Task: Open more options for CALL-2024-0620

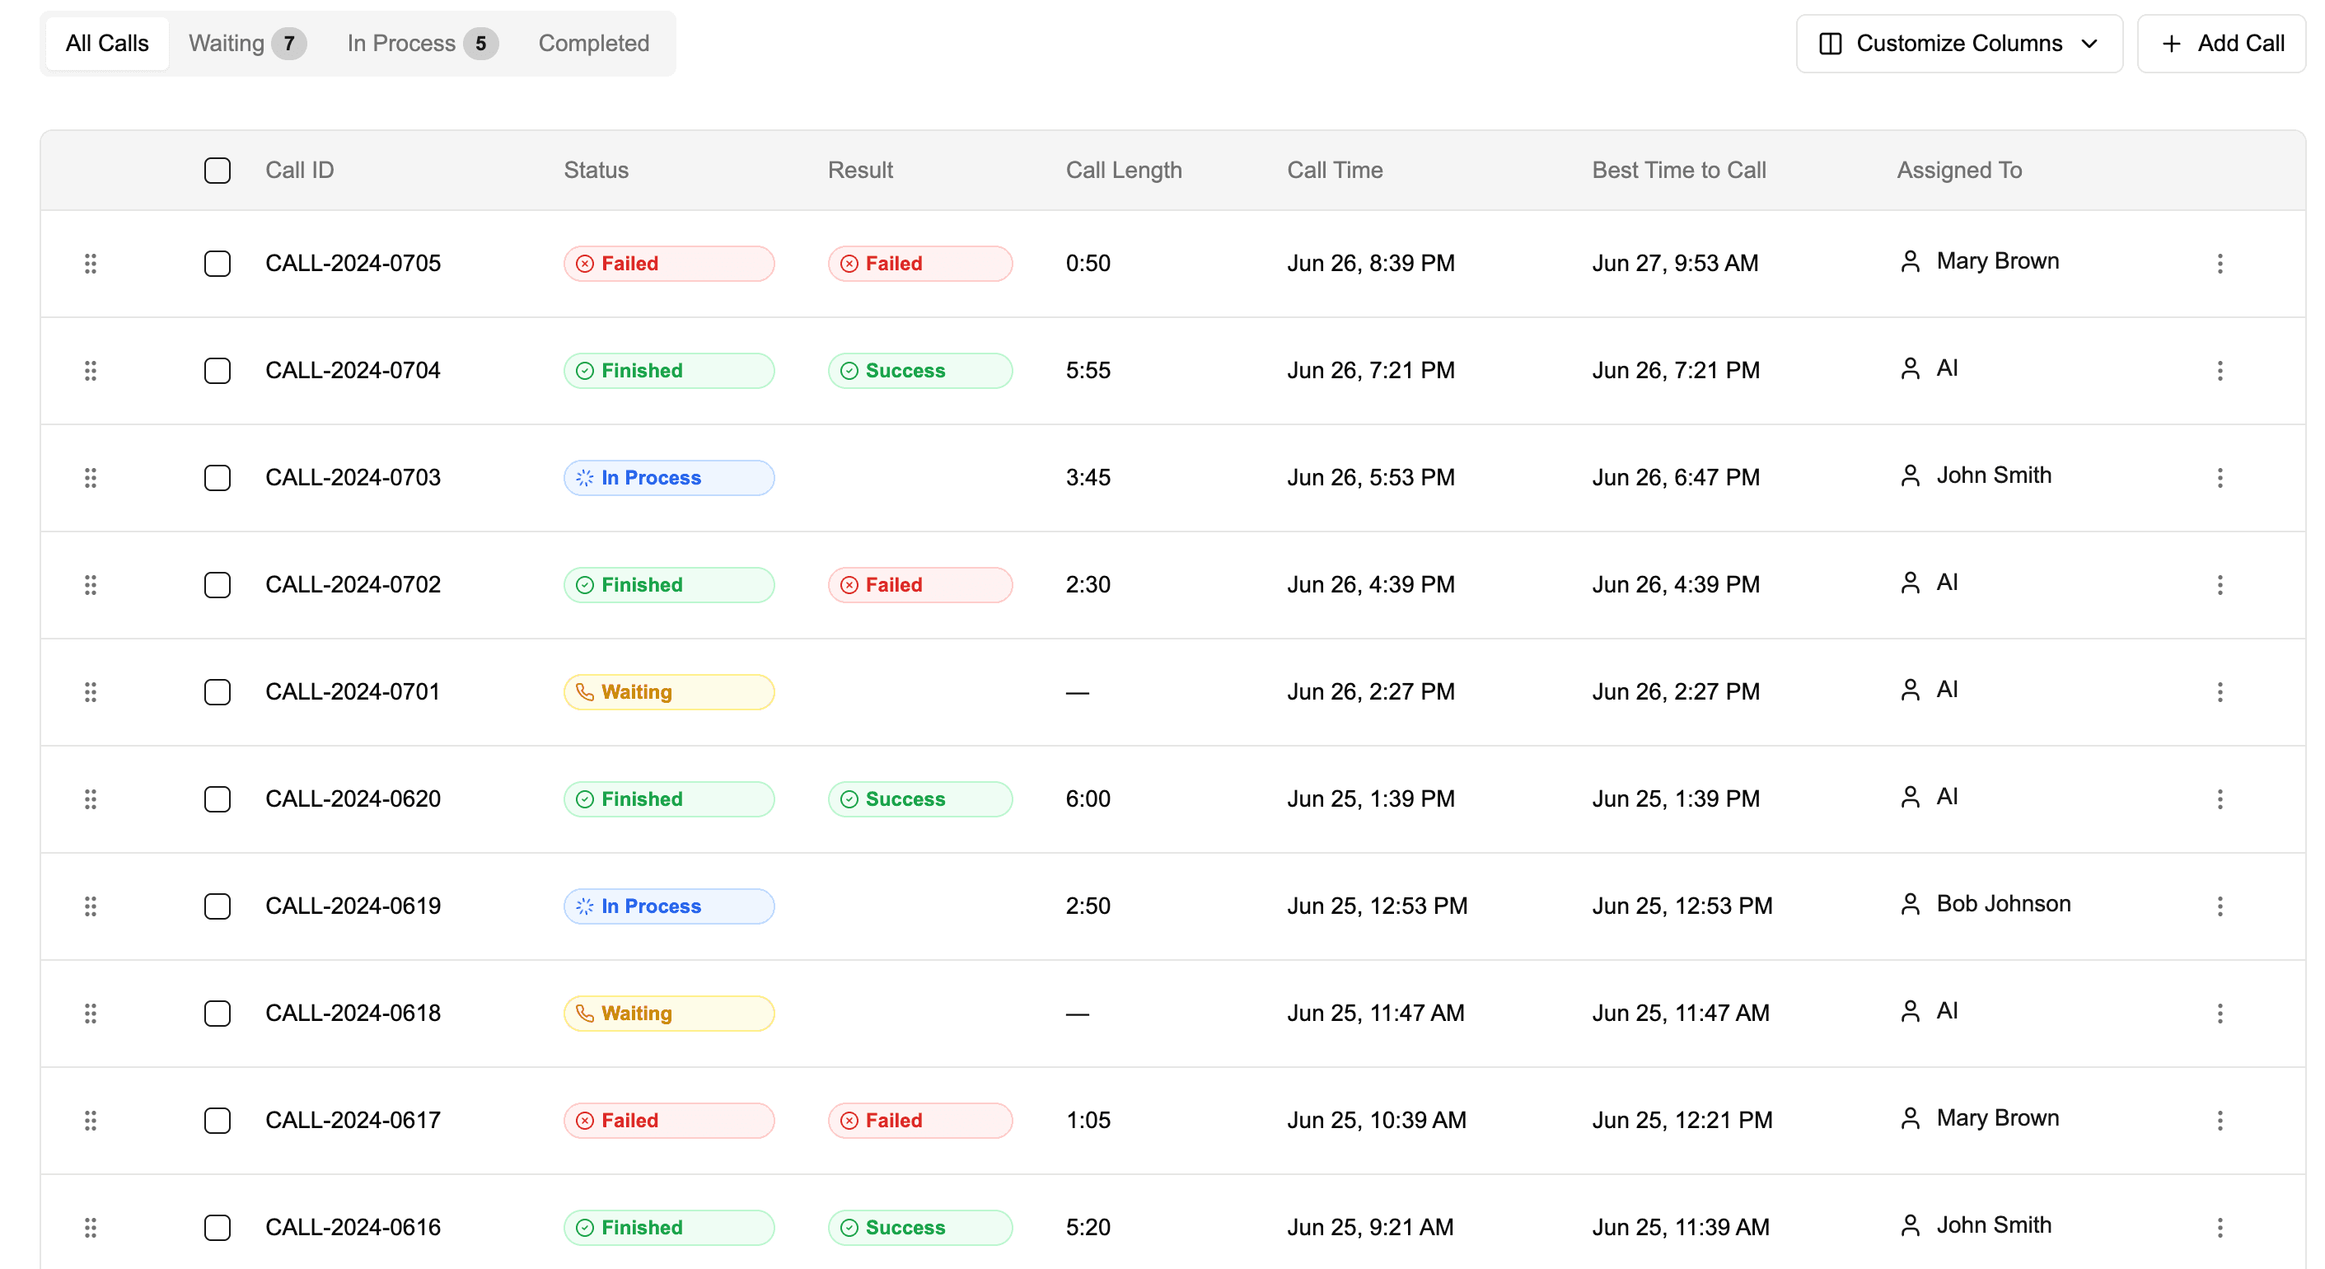Action: pos(2220,798)
